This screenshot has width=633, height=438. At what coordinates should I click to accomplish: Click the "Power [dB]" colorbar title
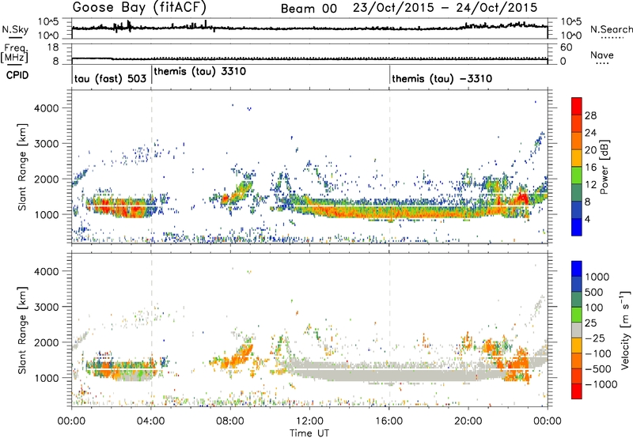604,167
